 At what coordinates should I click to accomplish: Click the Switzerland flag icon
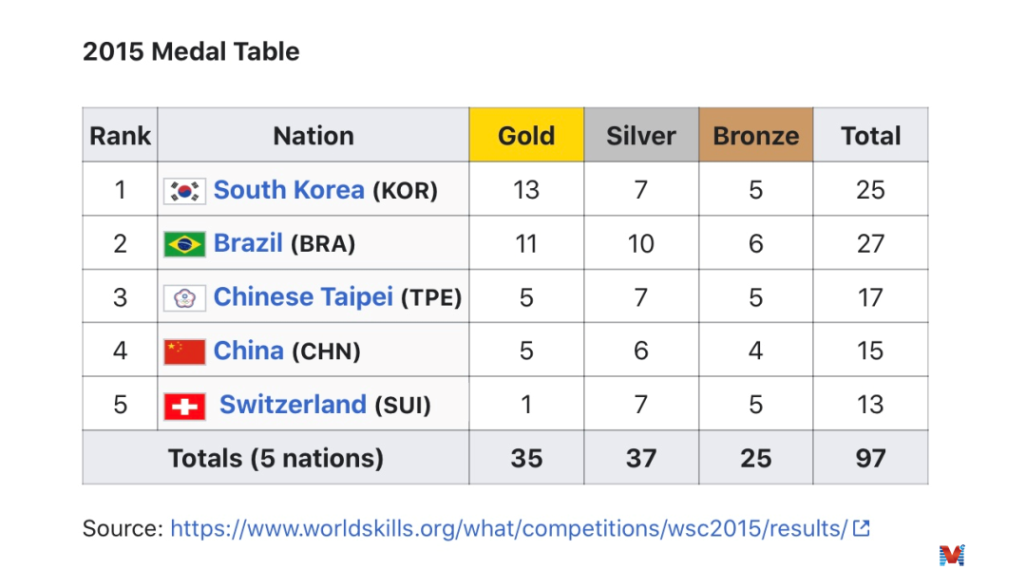coord(184,406)
